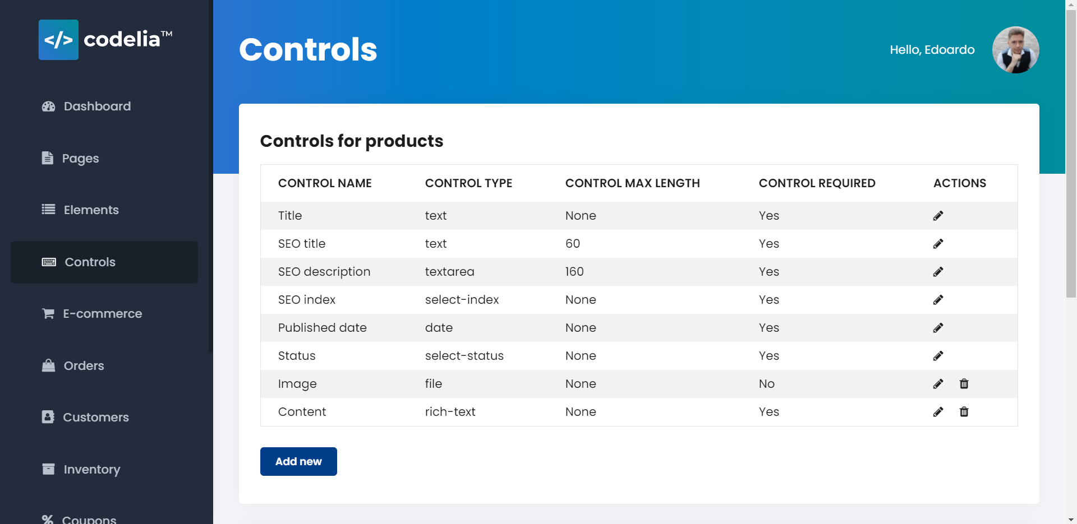The height and width of the screenshot is (524, 1077).
Task: Open Elements in the sidebar
Action: click(x=91, y=210)
